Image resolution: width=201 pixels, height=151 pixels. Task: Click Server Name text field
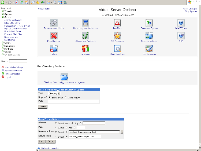point(85,137)
